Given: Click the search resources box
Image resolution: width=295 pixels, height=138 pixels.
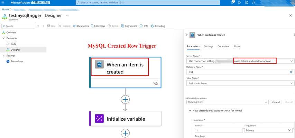Looking at the screenshot, I should (x=148, y=3).
